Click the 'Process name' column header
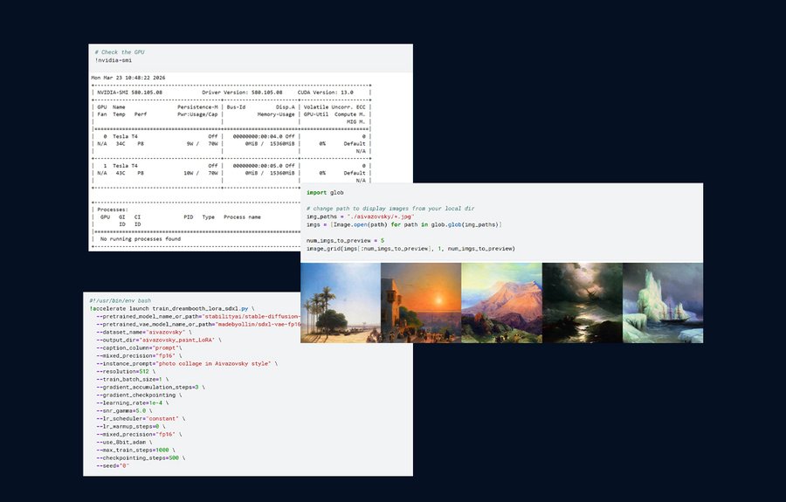Image resolution: width=786 pixels, height=502 pixels. click(242, 217)
